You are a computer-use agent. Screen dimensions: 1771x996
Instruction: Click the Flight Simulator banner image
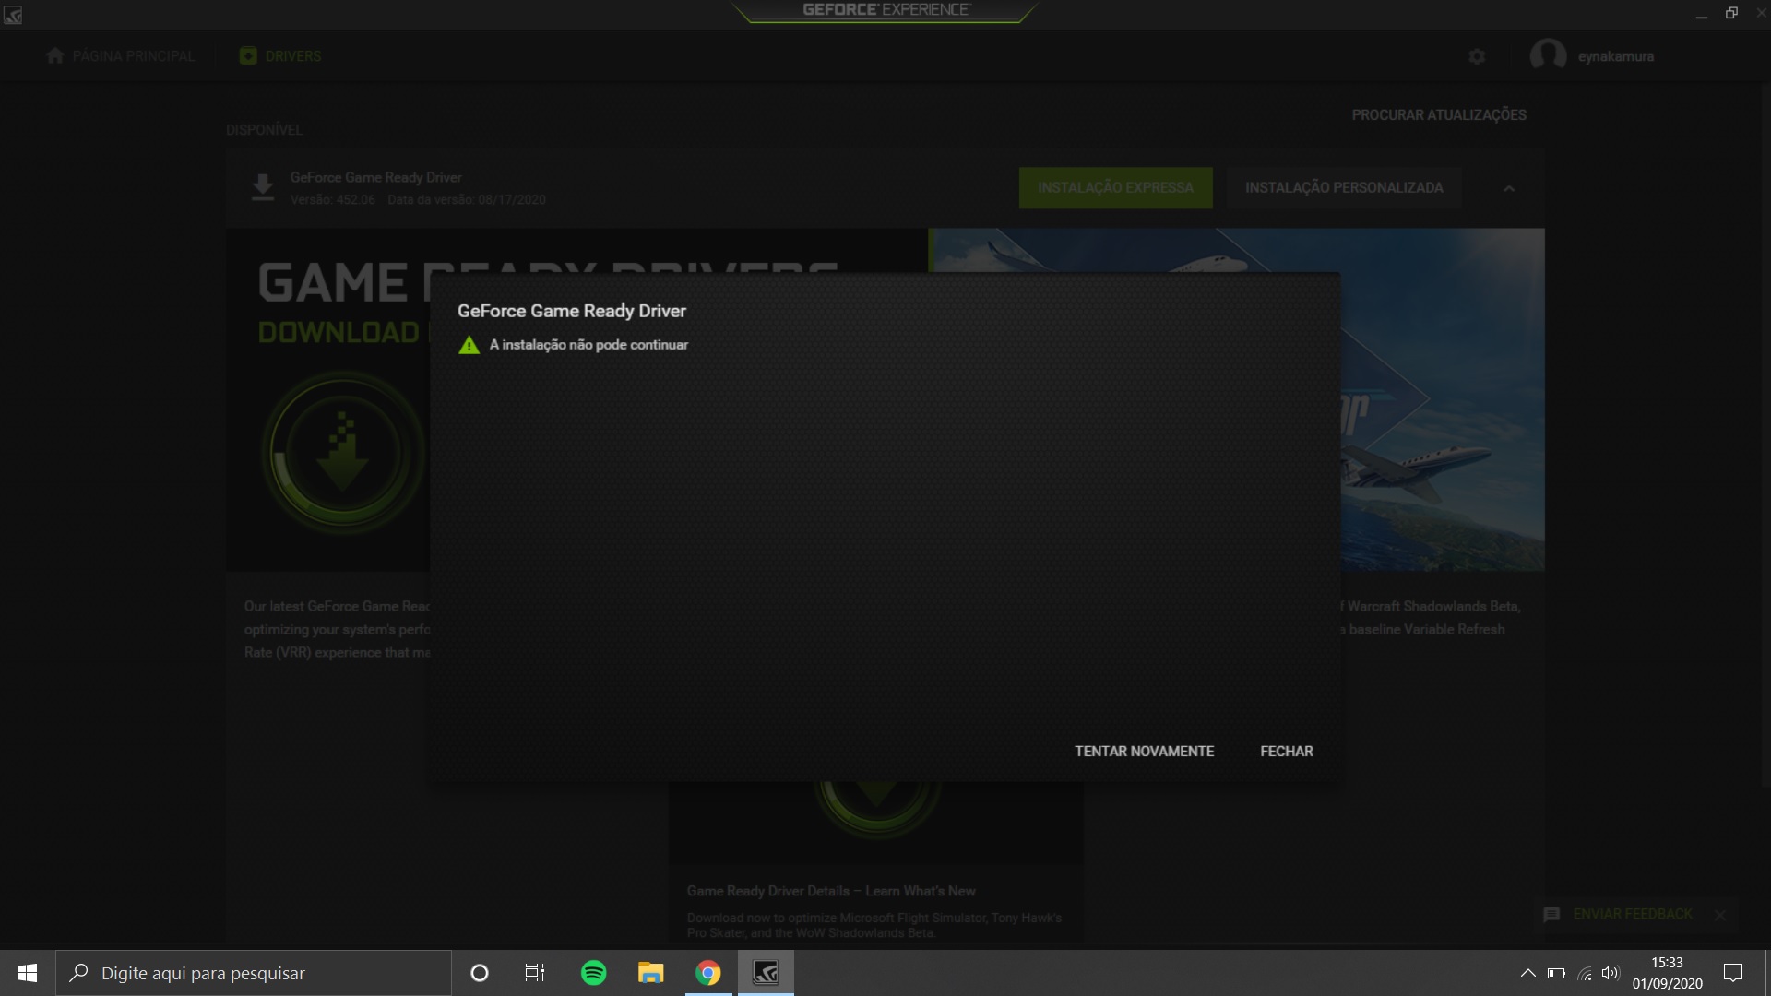(x=1442, y=399)
